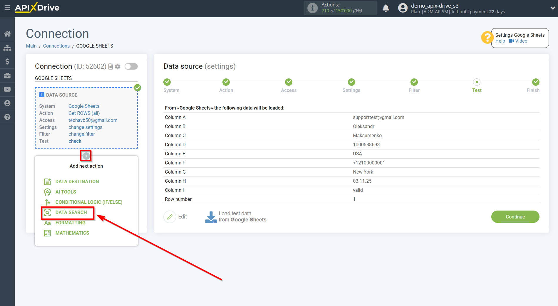558x306 pixels.
Task: Select DATA SEARCH from the action menu
Action: [71, 212]
